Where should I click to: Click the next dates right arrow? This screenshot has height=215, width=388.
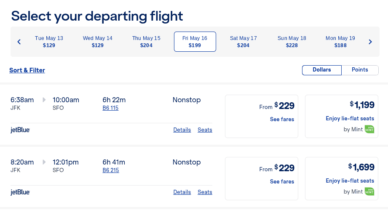370,42
